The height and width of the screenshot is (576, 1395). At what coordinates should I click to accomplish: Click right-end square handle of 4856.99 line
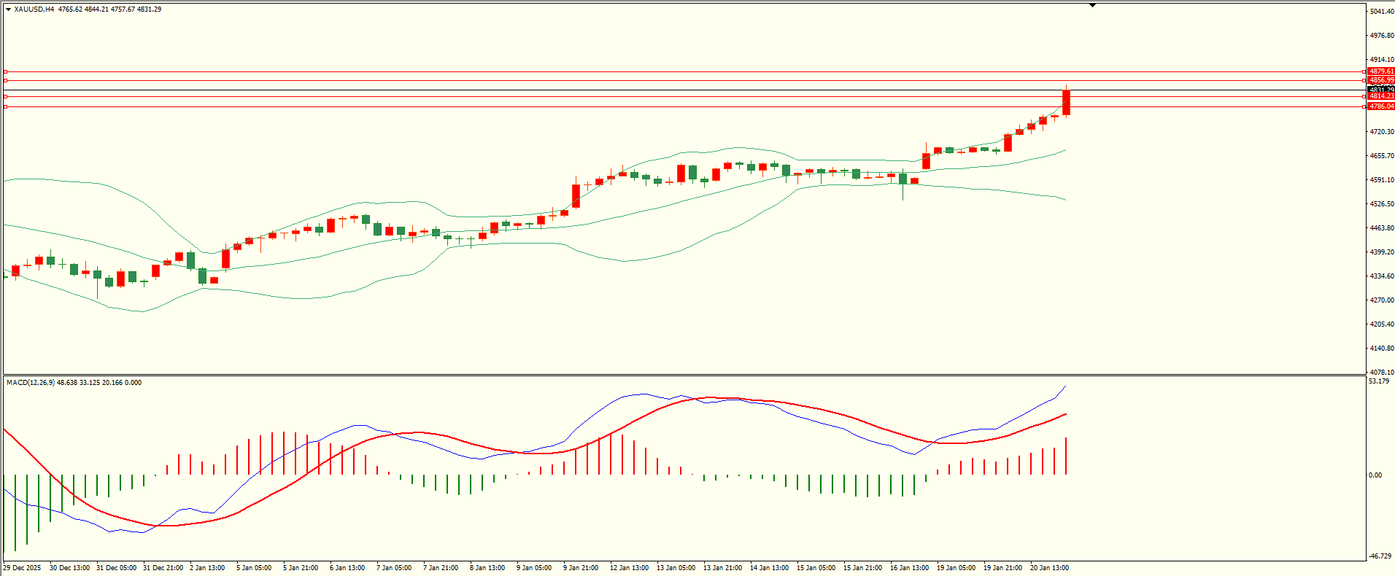(1364, 80)
